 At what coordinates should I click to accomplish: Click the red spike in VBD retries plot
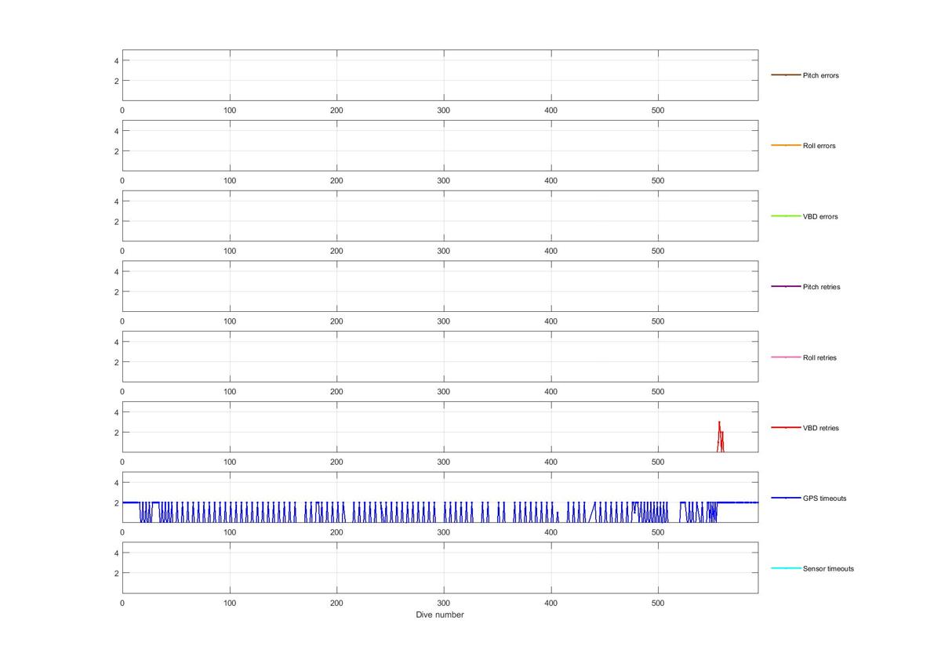coord(720,436)
